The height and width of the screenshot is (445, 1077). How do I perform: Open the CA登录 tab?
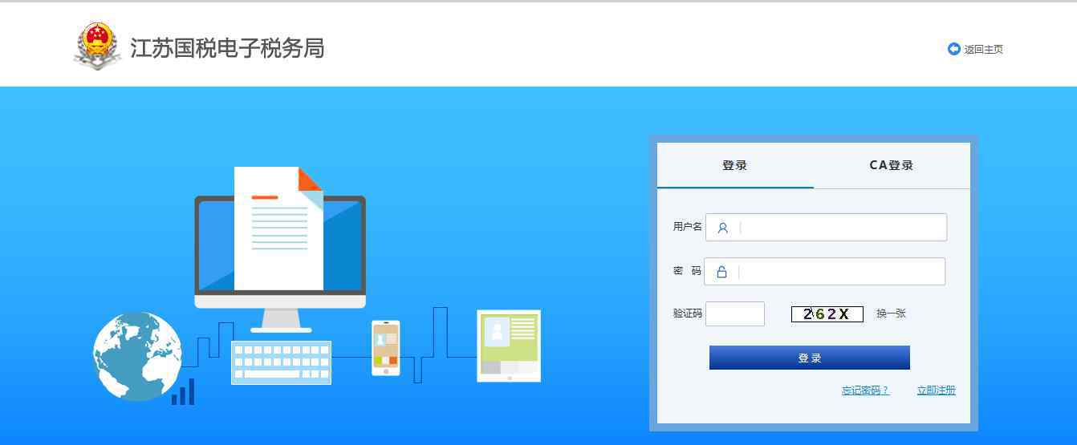[891, 165]
